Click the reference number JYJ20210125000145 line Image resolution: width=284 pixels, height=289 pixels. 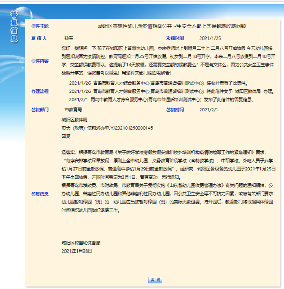click(107, 128)
